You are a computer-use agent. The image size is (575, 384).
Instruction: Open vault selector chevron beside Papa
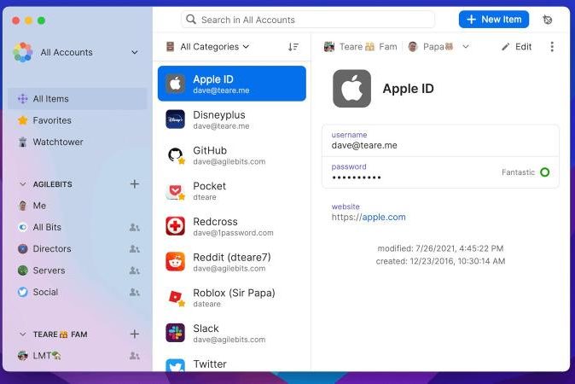click(466, 47)
